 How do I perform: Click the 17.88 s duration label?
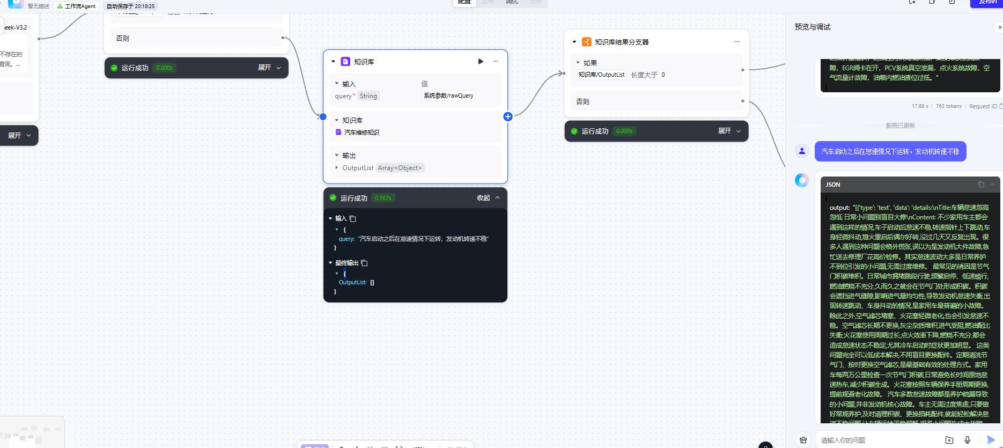[x=920, y=106]
